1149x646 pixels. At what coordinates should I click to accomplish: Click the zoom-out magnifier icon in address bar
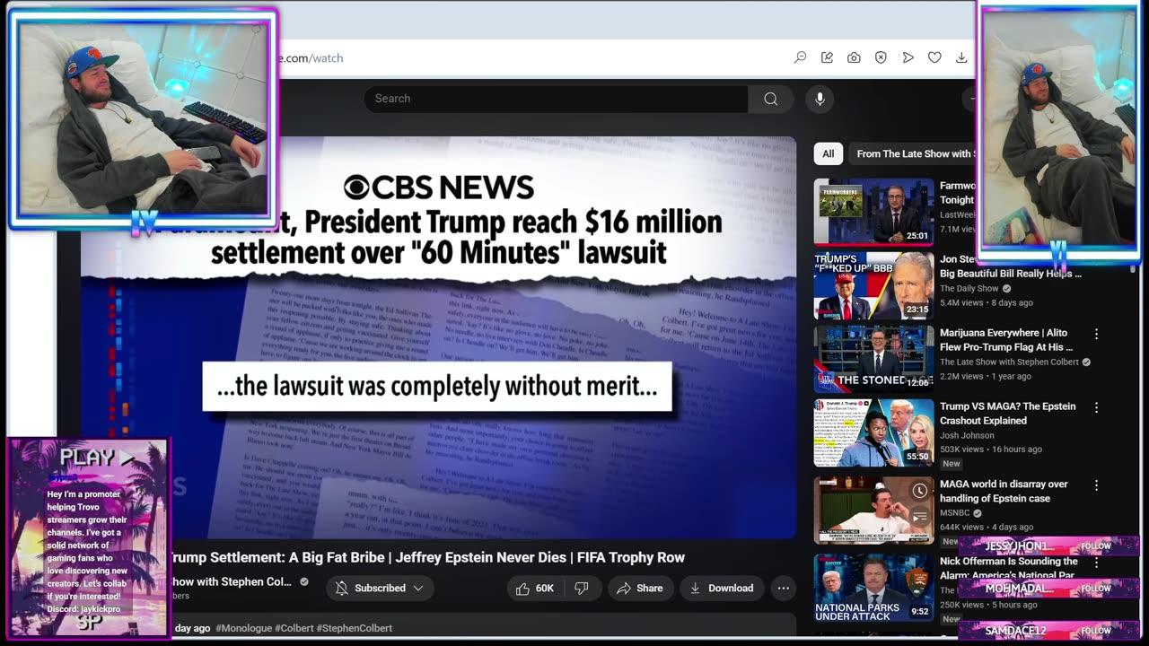pos(800,57)
